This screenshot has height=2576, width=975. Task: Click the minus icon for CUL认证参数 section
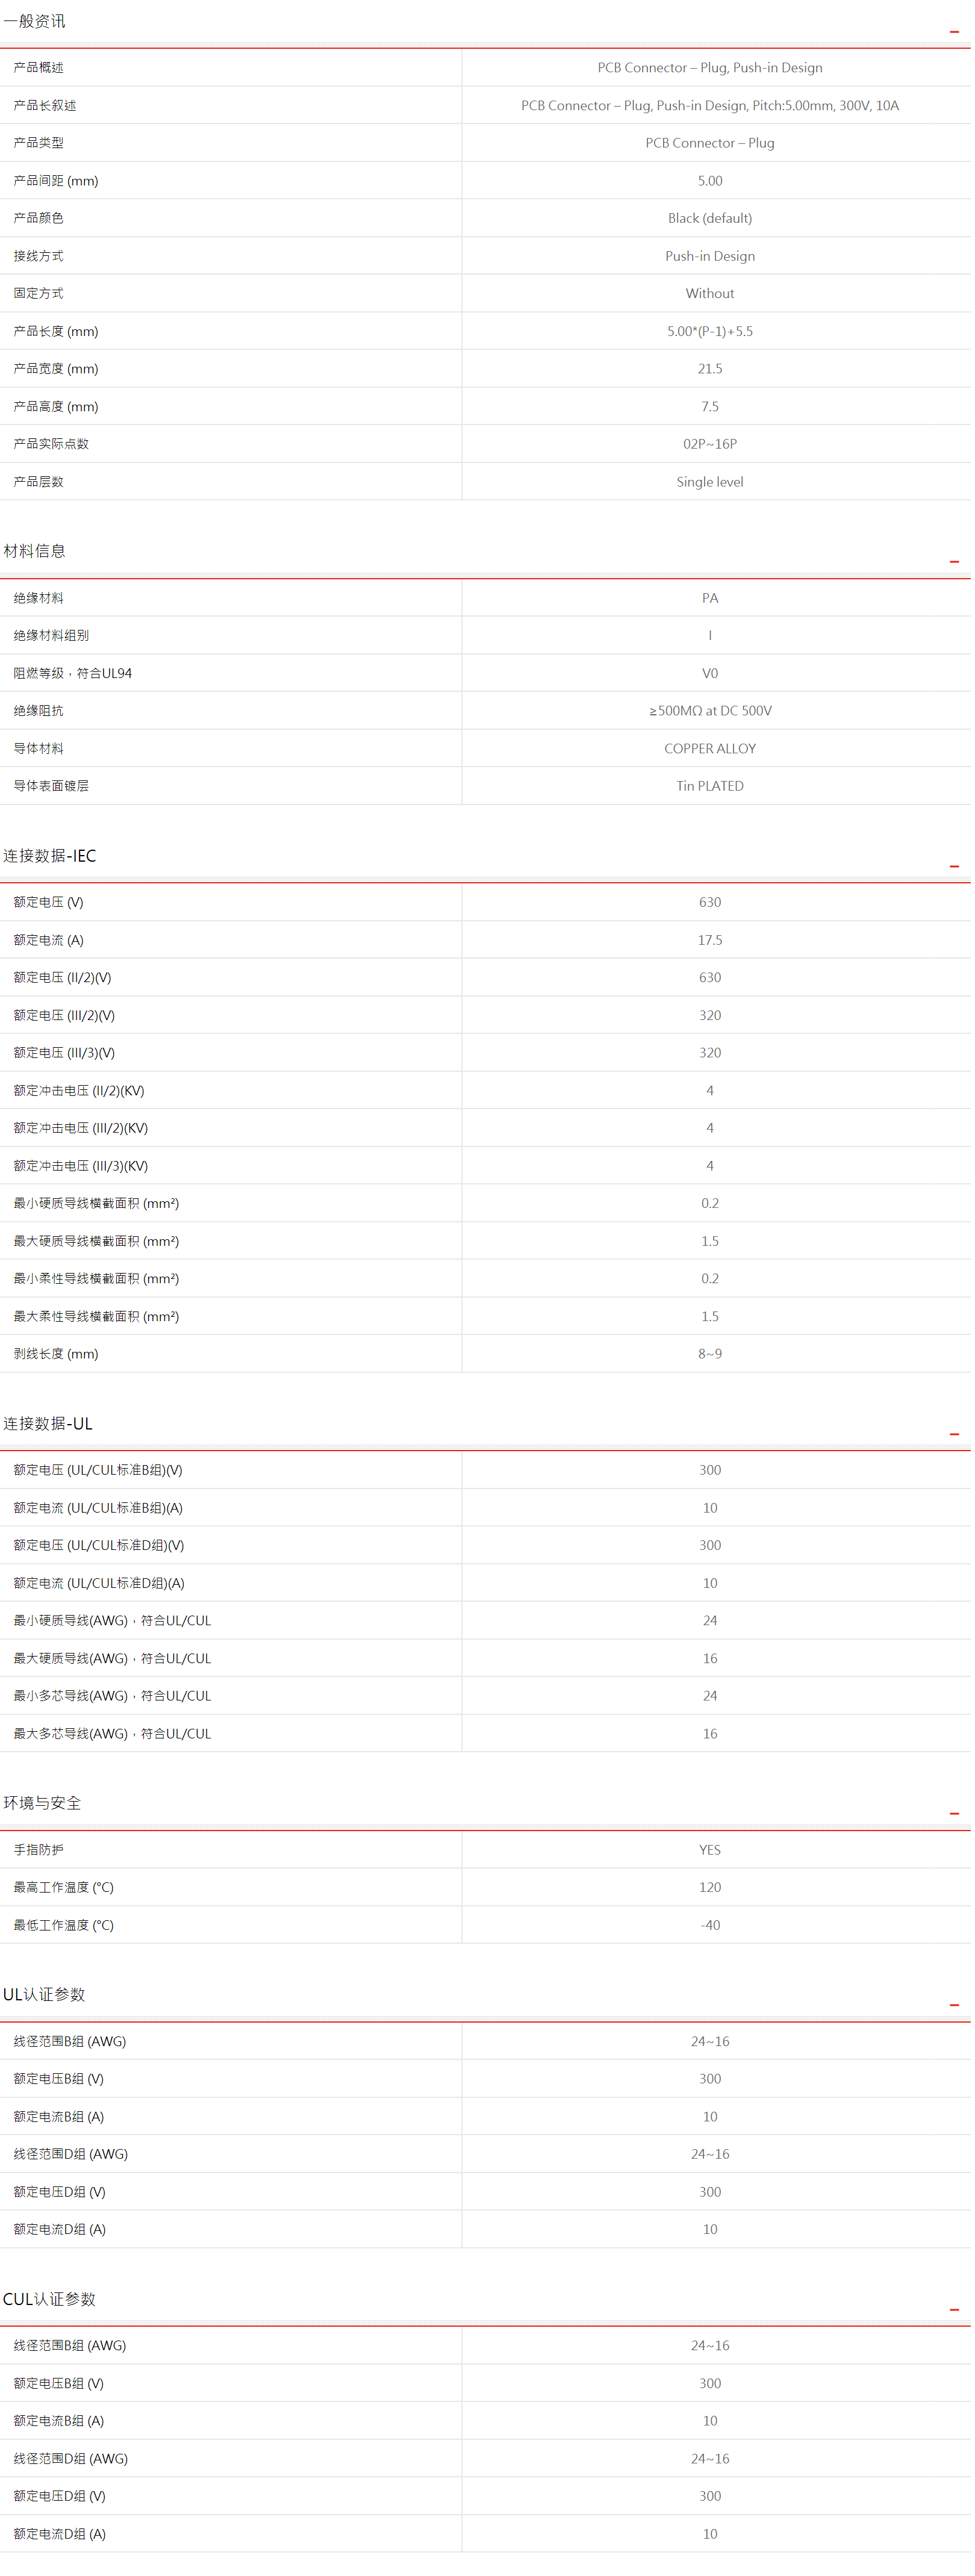tap(953, 2309)
